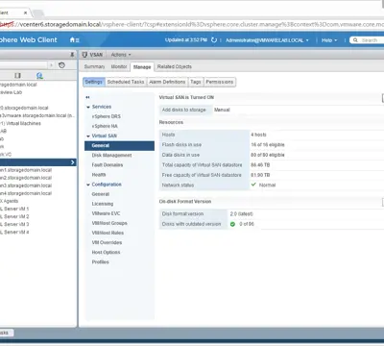Open vSphere HA settings
The width and height of the screenshot is (384, 346).
(x=105, y=126)
